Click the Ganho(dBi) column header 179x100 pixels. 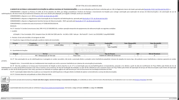tap(108, 43)
